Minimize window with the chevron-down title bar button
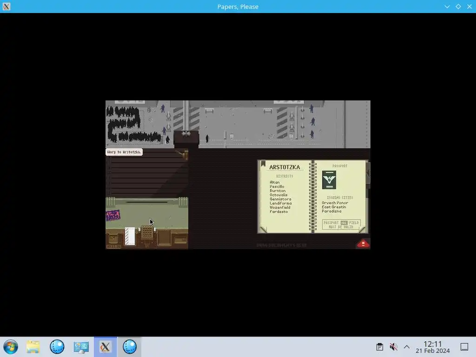The width and height of the screenshot is (476, 357). 447,7
